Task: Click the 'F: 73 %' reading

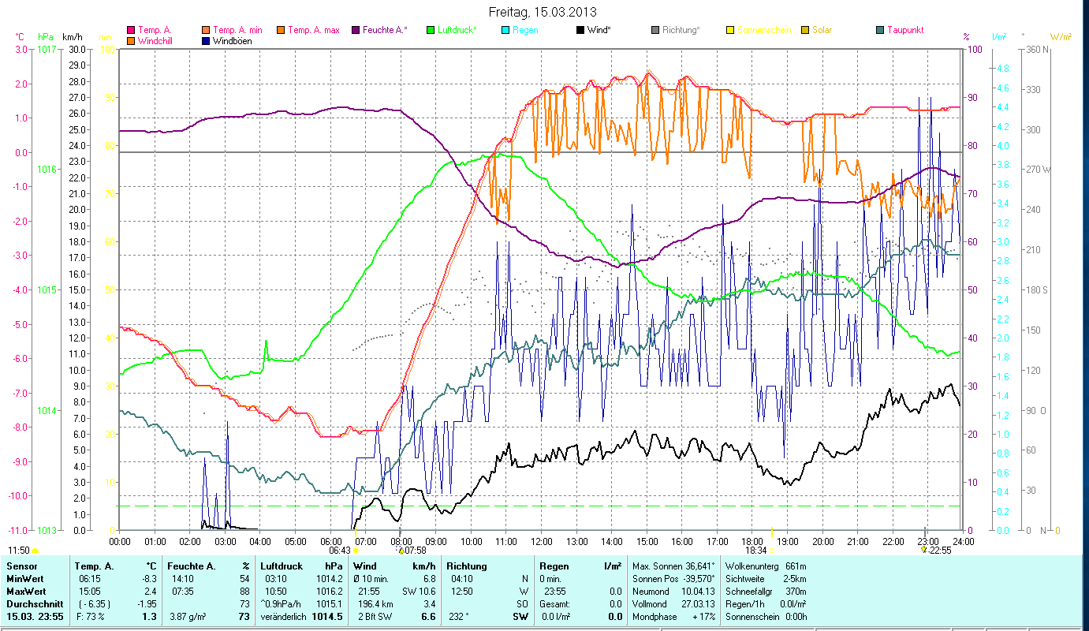Action: tap(91, 616)
